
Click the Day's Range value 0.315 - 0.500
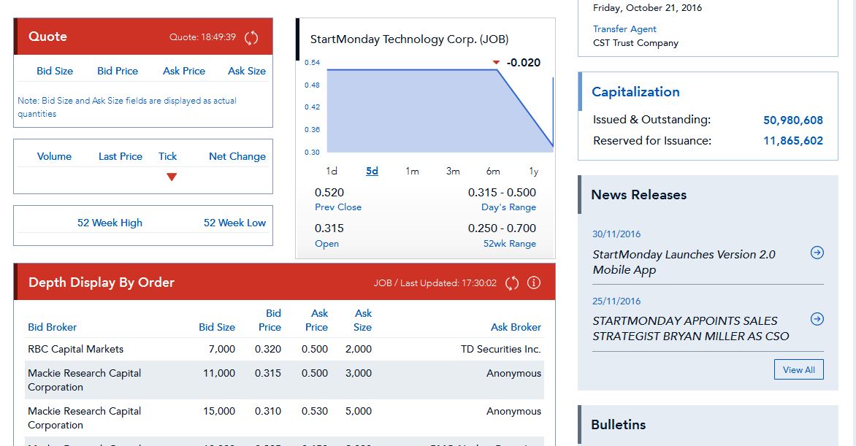point(502,192)
